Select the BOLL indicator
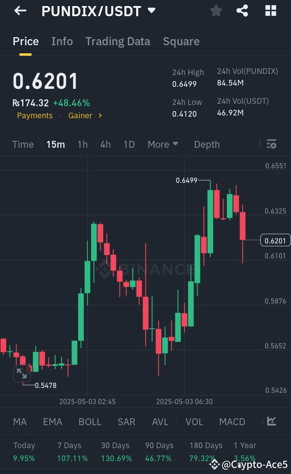Screen dimensions: 291x474 tap(90, 422)
